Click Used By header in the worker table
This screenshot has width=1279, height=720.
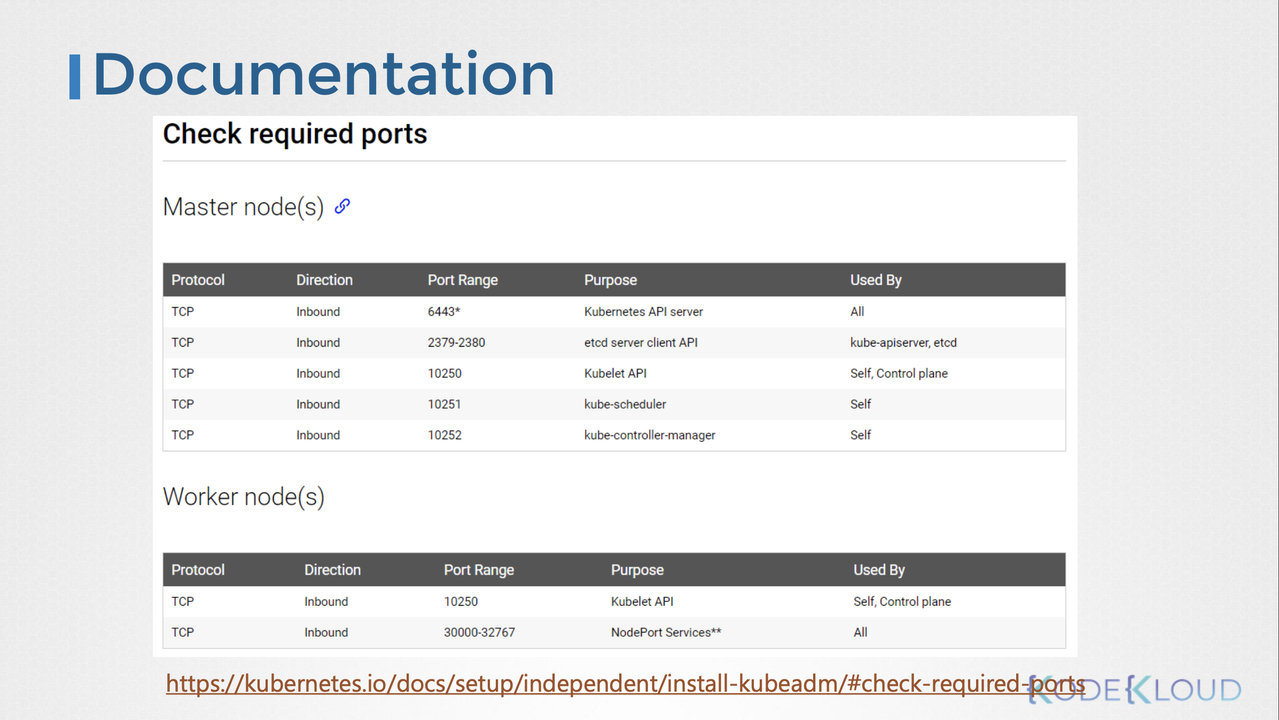879,570
